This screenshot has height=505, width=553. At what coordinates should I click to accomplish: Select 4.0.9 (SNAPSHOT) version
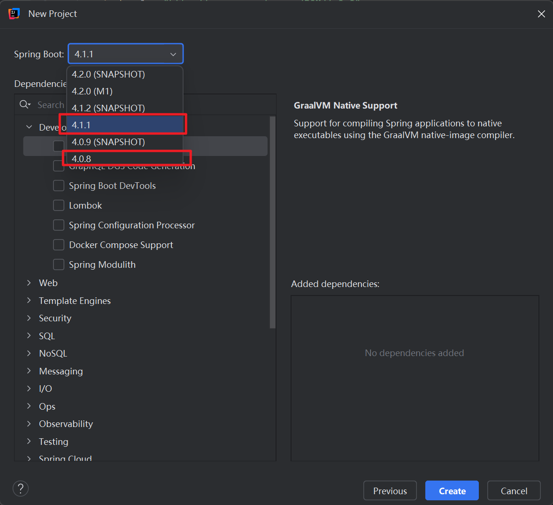(125, 142)
